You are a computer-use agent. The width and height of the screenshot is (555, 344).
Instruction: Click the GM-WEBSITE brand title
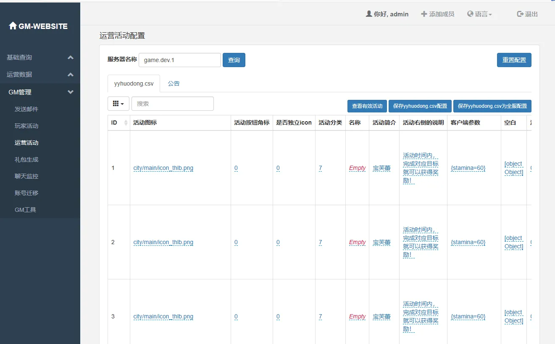pos(43,26)
